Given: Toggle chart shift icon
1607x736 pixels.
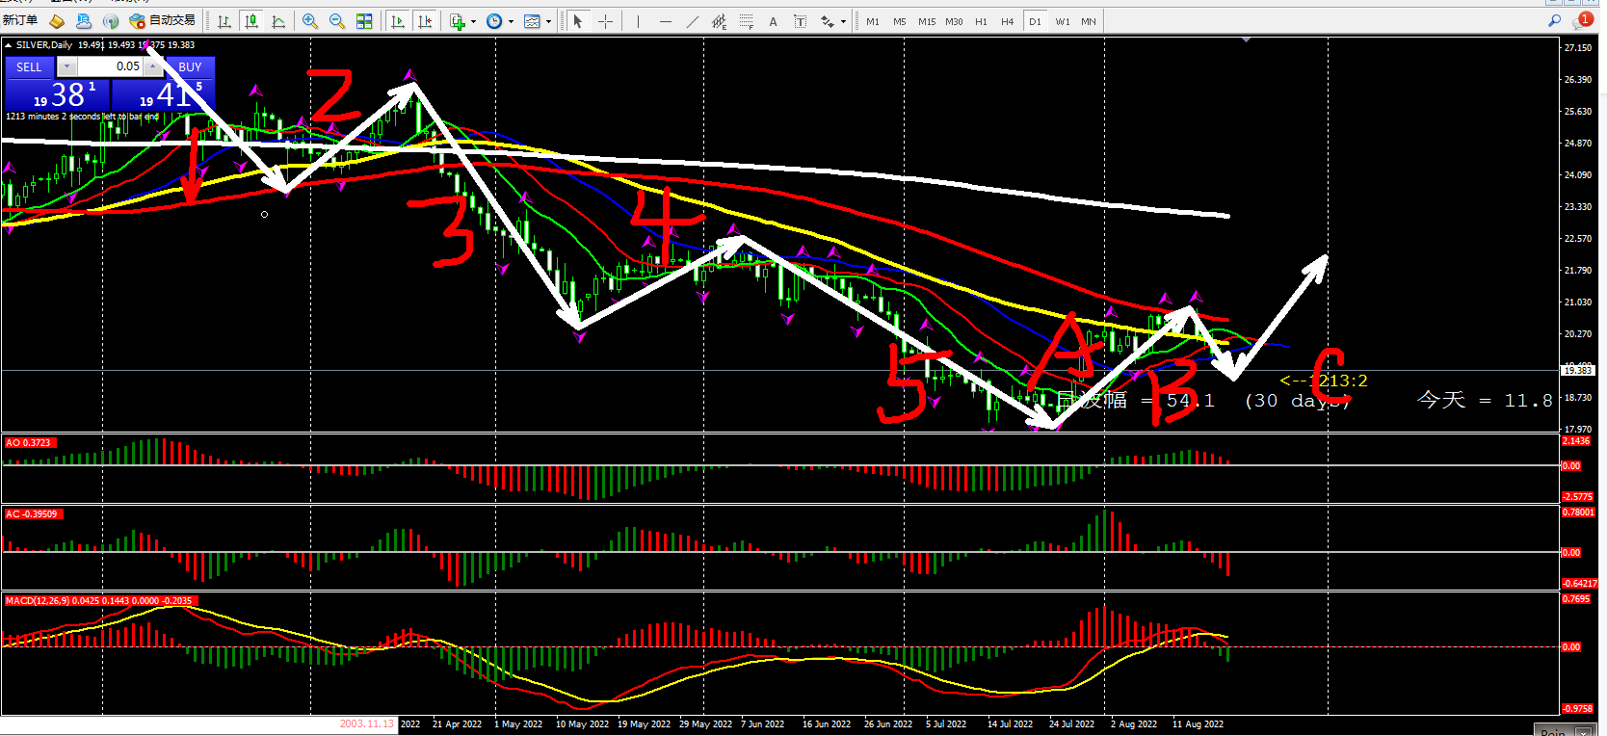Looking at the screenshot, I should point(425,21).
